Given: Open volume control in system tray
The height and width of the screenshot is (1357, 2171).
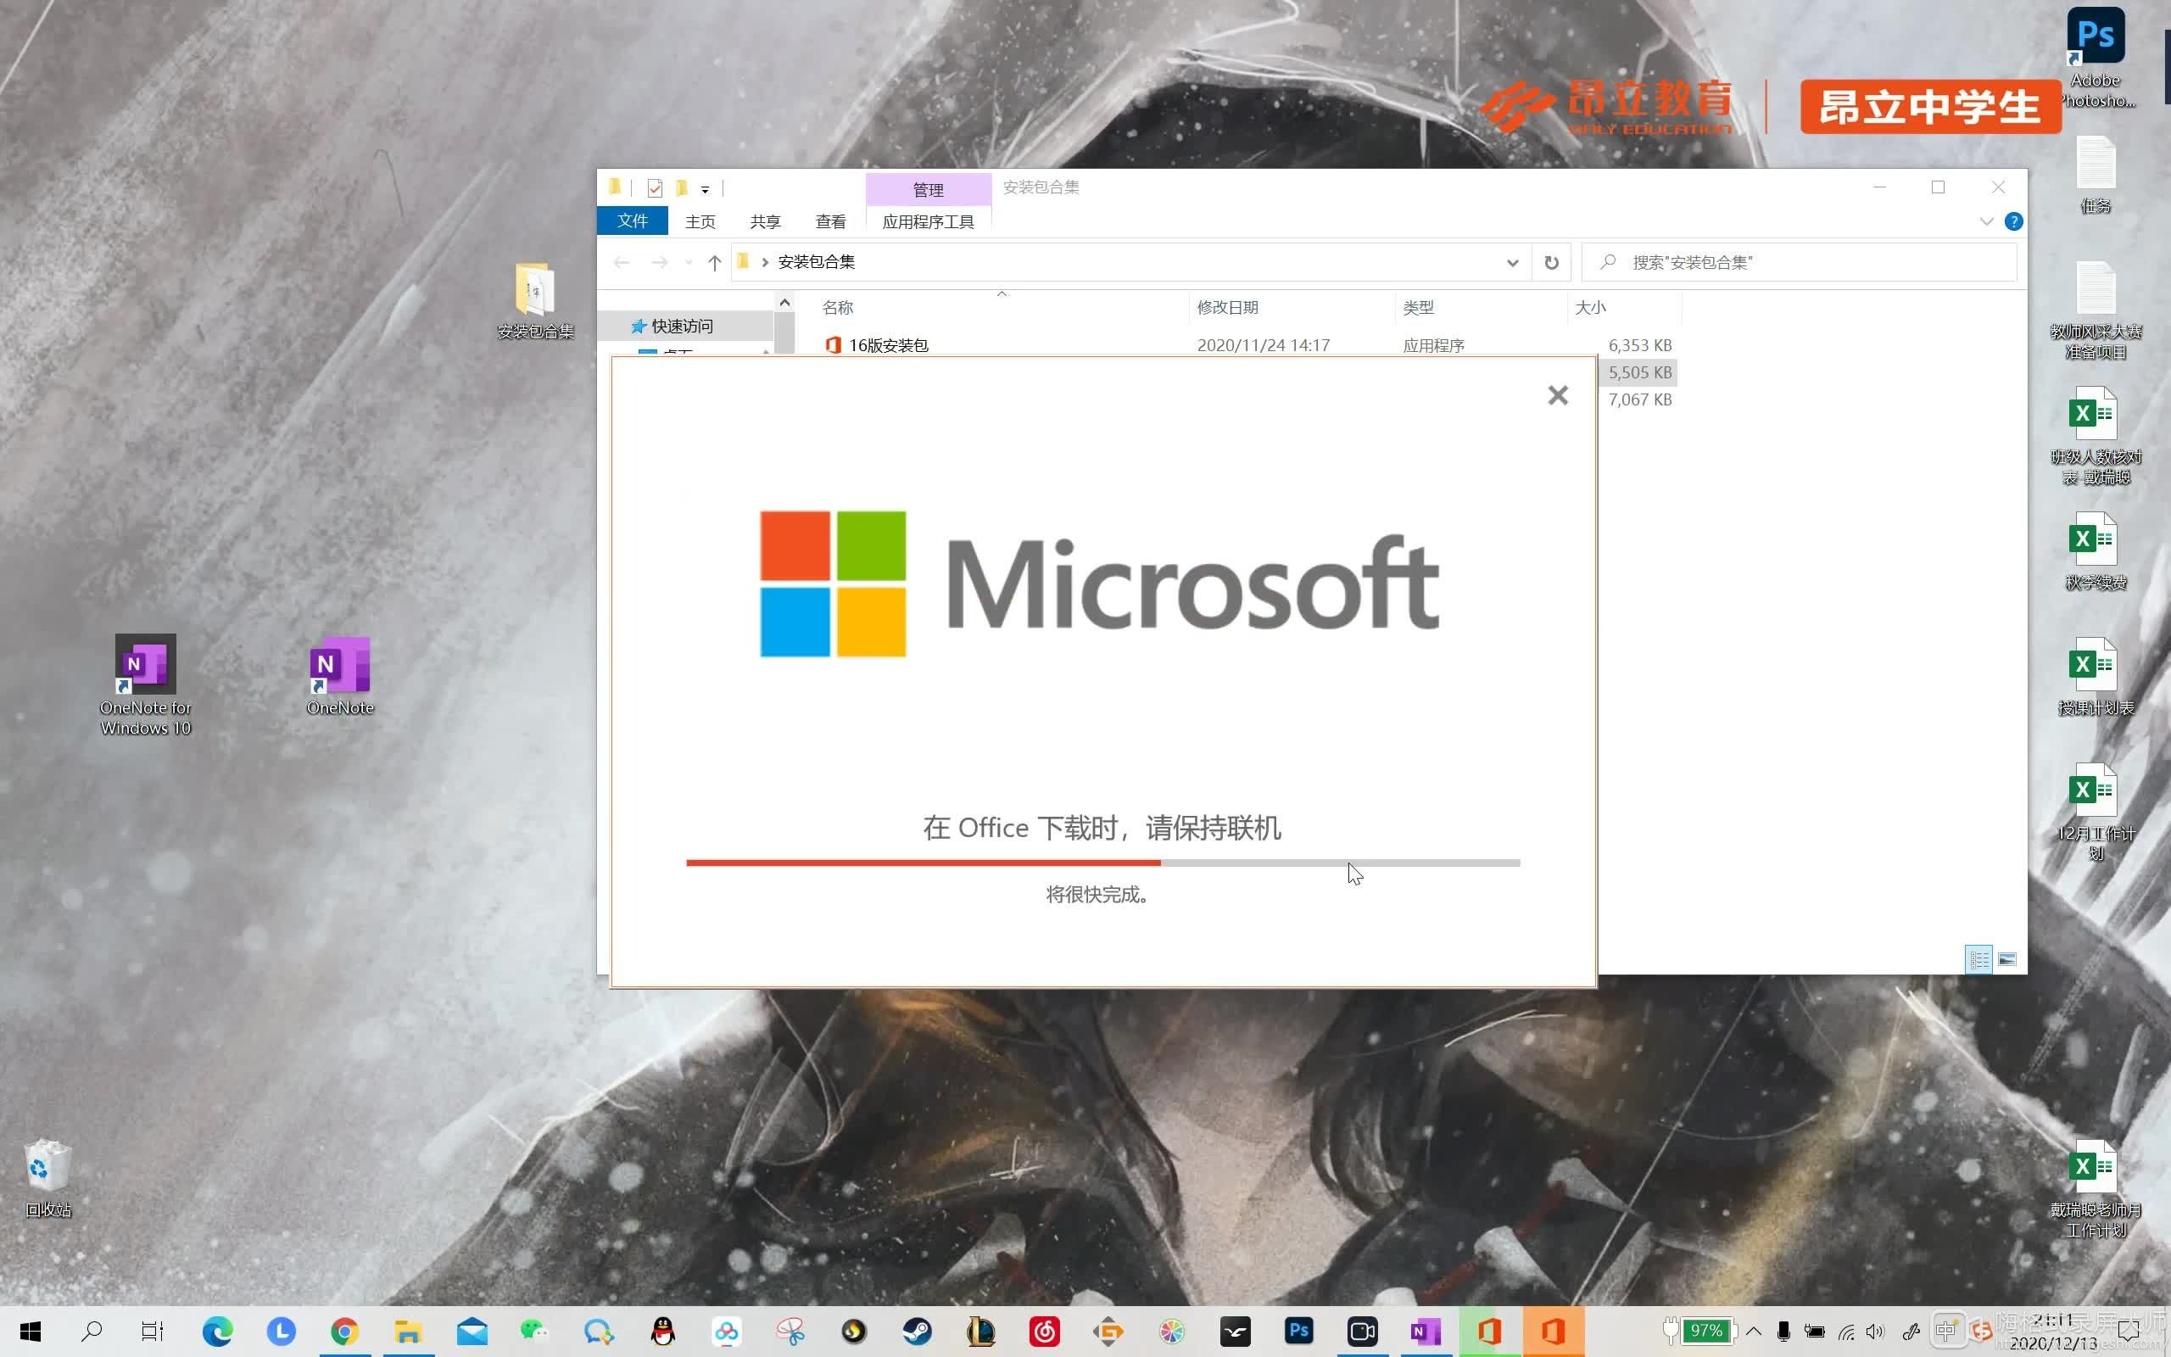Looking at the screenshot, I should pyautogui.click(x=1875, y=1332).
